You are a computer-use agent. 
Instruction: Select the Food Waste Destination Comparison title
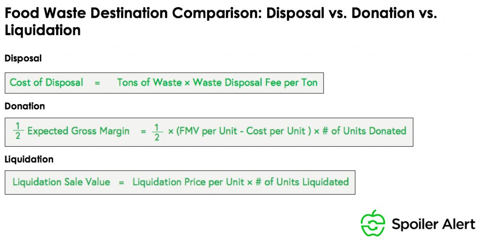click(x=221, y=22)
